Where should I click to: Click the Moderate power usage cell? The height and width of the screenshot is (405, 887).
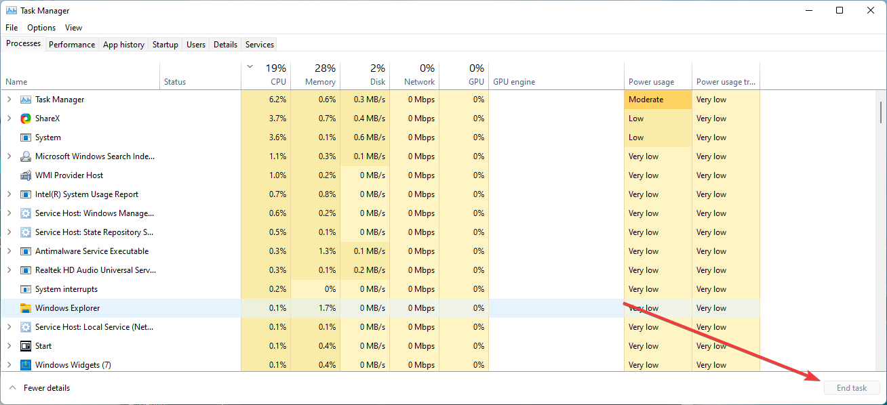pos(658,100)
